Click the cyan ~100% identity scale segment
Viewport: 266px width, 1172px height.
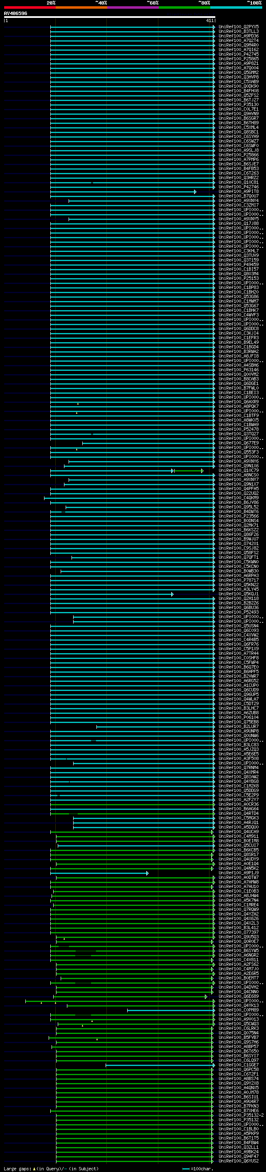pos(236,7)
